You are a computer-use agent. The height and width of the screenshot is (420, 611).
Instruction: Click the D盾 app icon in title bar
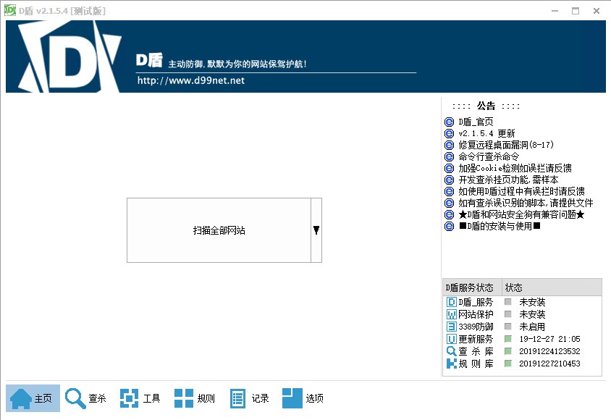pos(9,11)
